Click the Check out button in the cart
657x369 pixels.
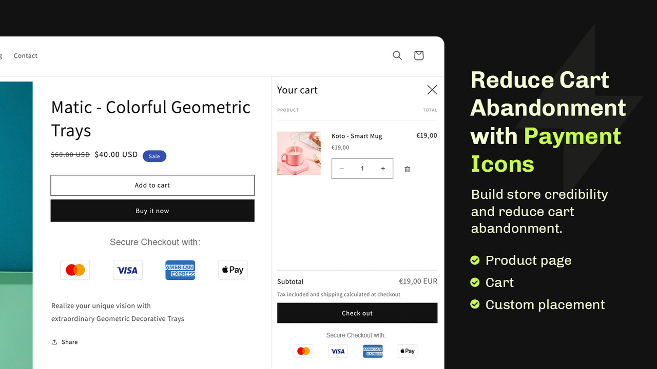[x=357, y=313]
